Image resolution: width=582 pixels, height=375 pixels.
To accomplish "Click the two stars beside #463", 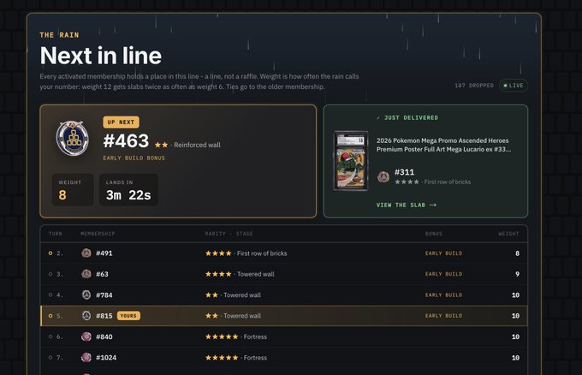I will click(162, 145).
